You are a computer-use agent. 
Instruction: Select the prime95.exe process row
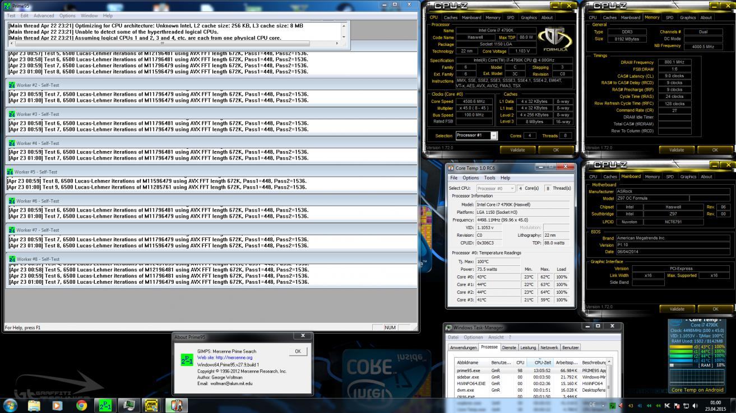(530, 370)
